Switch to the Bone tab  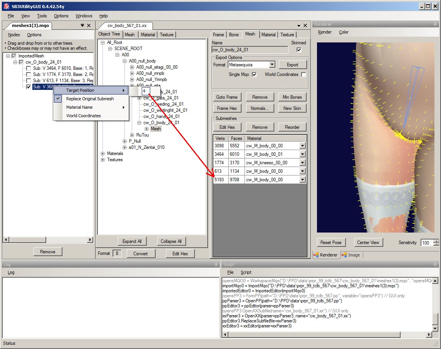[x=234, y=35]
